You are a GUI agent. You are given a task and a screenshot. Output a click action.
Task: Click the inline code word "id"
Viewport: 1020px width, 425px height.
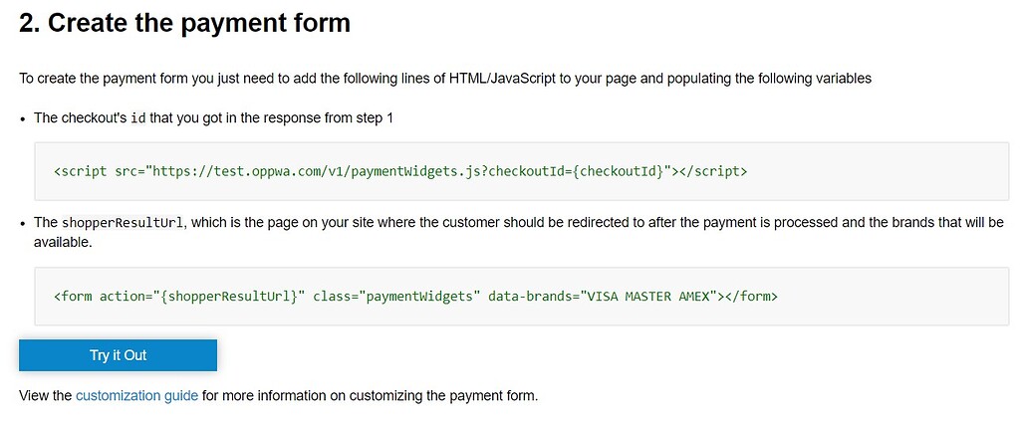pos(137,118)
